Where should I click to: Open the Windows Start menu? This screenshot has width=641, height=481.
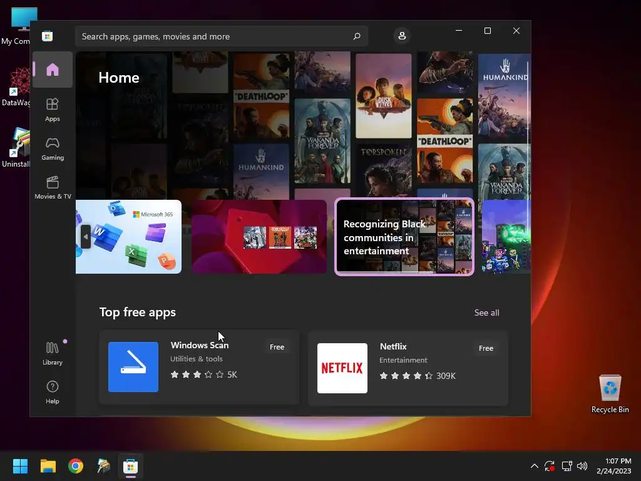pyautogui.click(x=20, y=466)
